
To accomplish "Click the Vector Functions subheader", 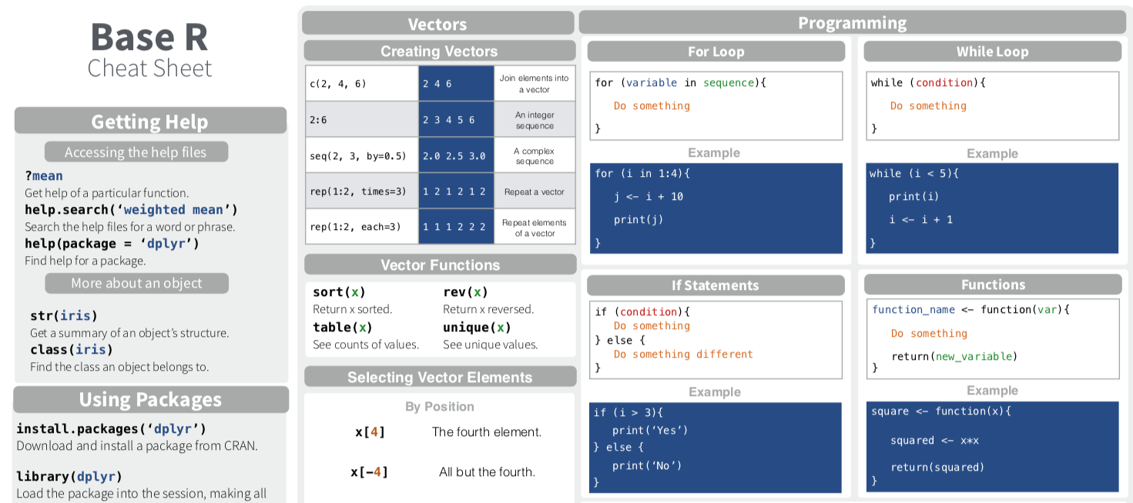I will click(x=440, y=265).
